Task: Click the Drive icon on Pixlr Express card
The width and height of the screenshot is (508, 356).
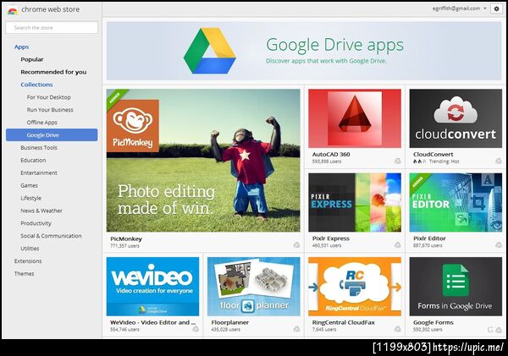Action: 397,245
